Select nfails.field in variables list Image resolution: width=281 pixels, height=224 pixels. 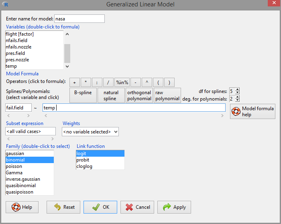click(35, 40)
